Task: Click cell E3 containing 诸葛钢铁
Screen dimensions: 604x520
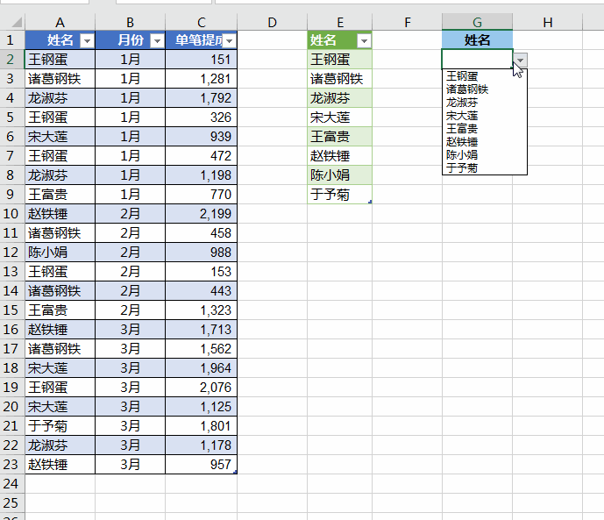Action: 340,79
